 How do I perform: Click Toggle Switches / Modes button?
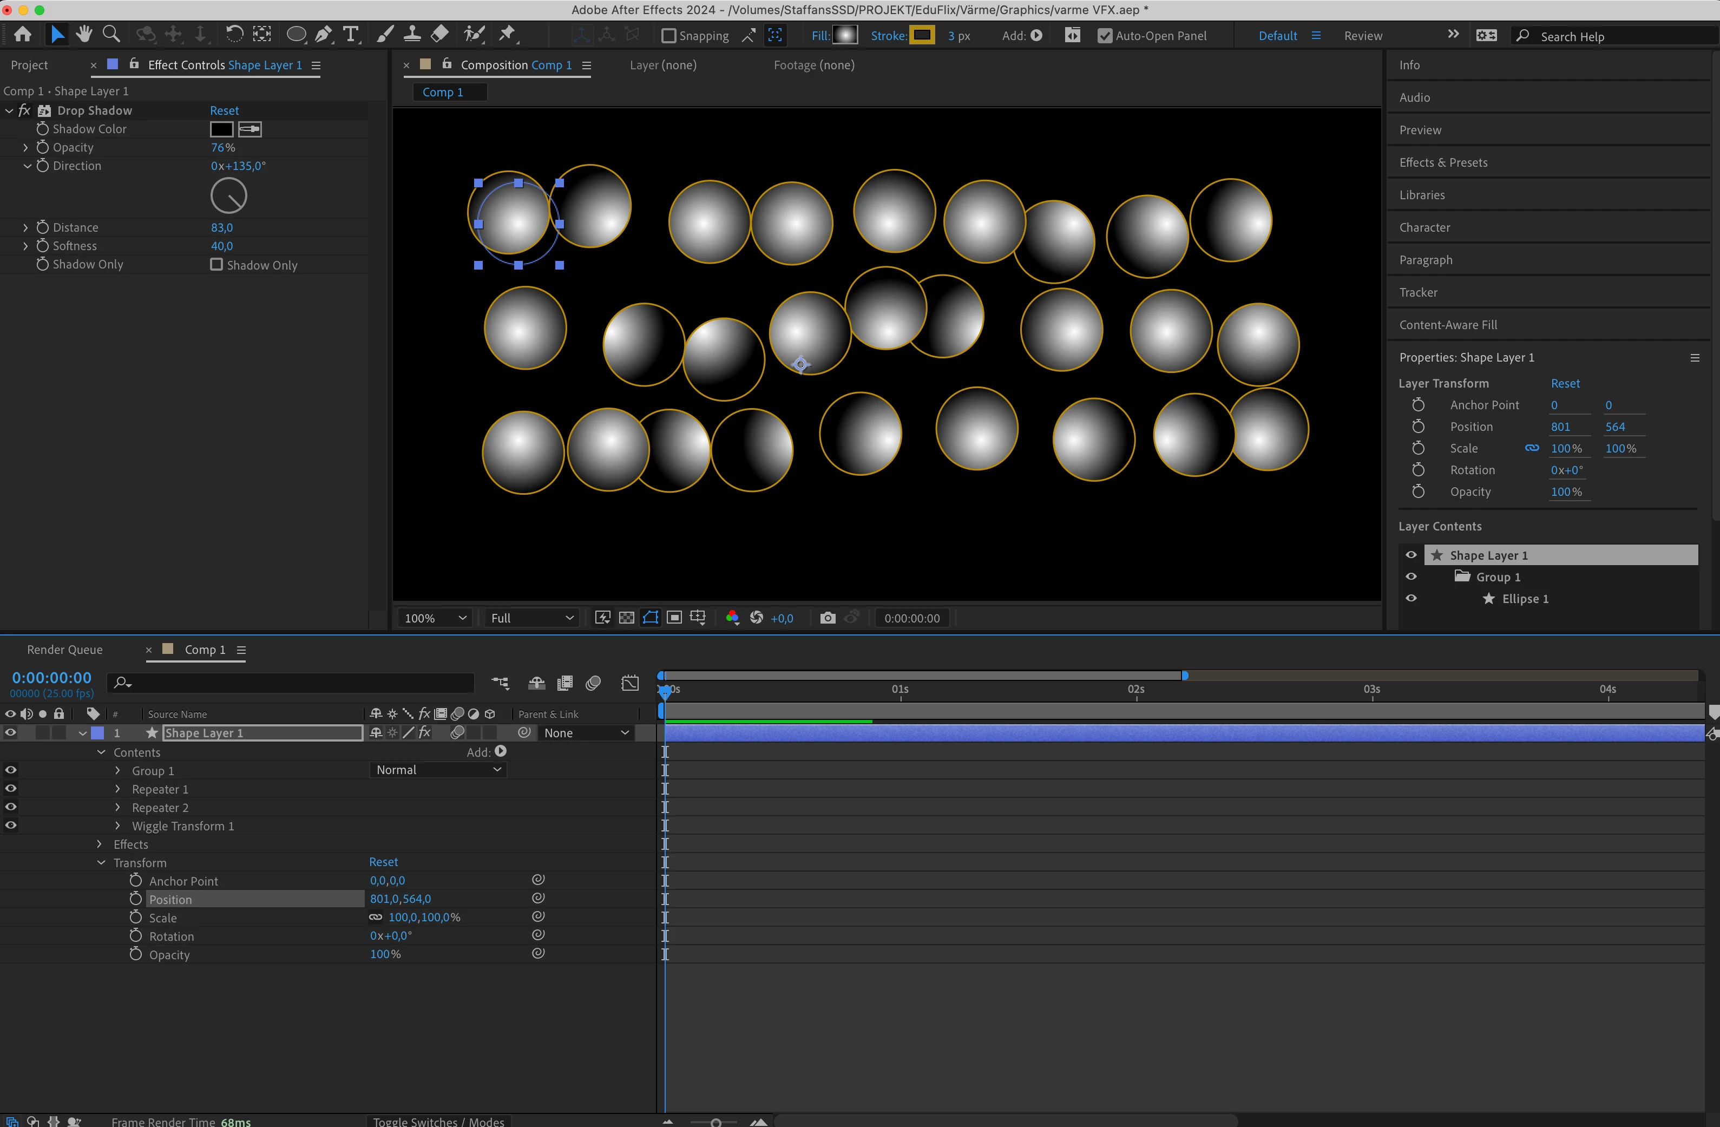[438, 1121]
